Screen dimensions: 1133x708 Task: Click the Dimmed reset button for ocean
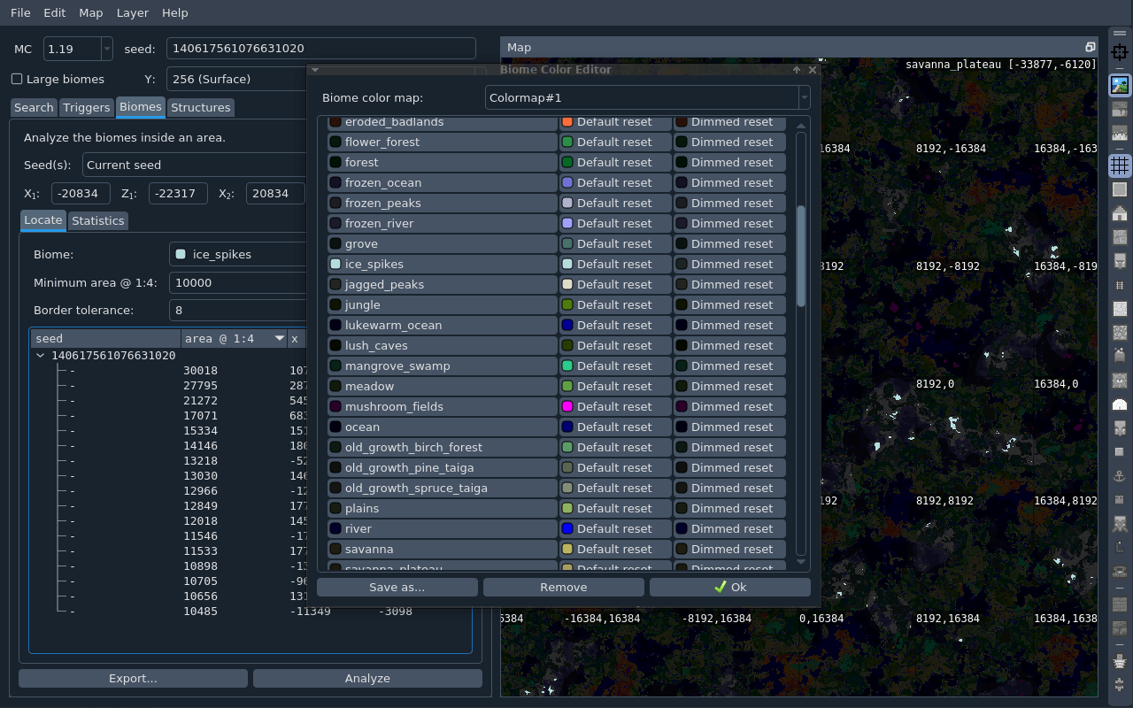729,427
